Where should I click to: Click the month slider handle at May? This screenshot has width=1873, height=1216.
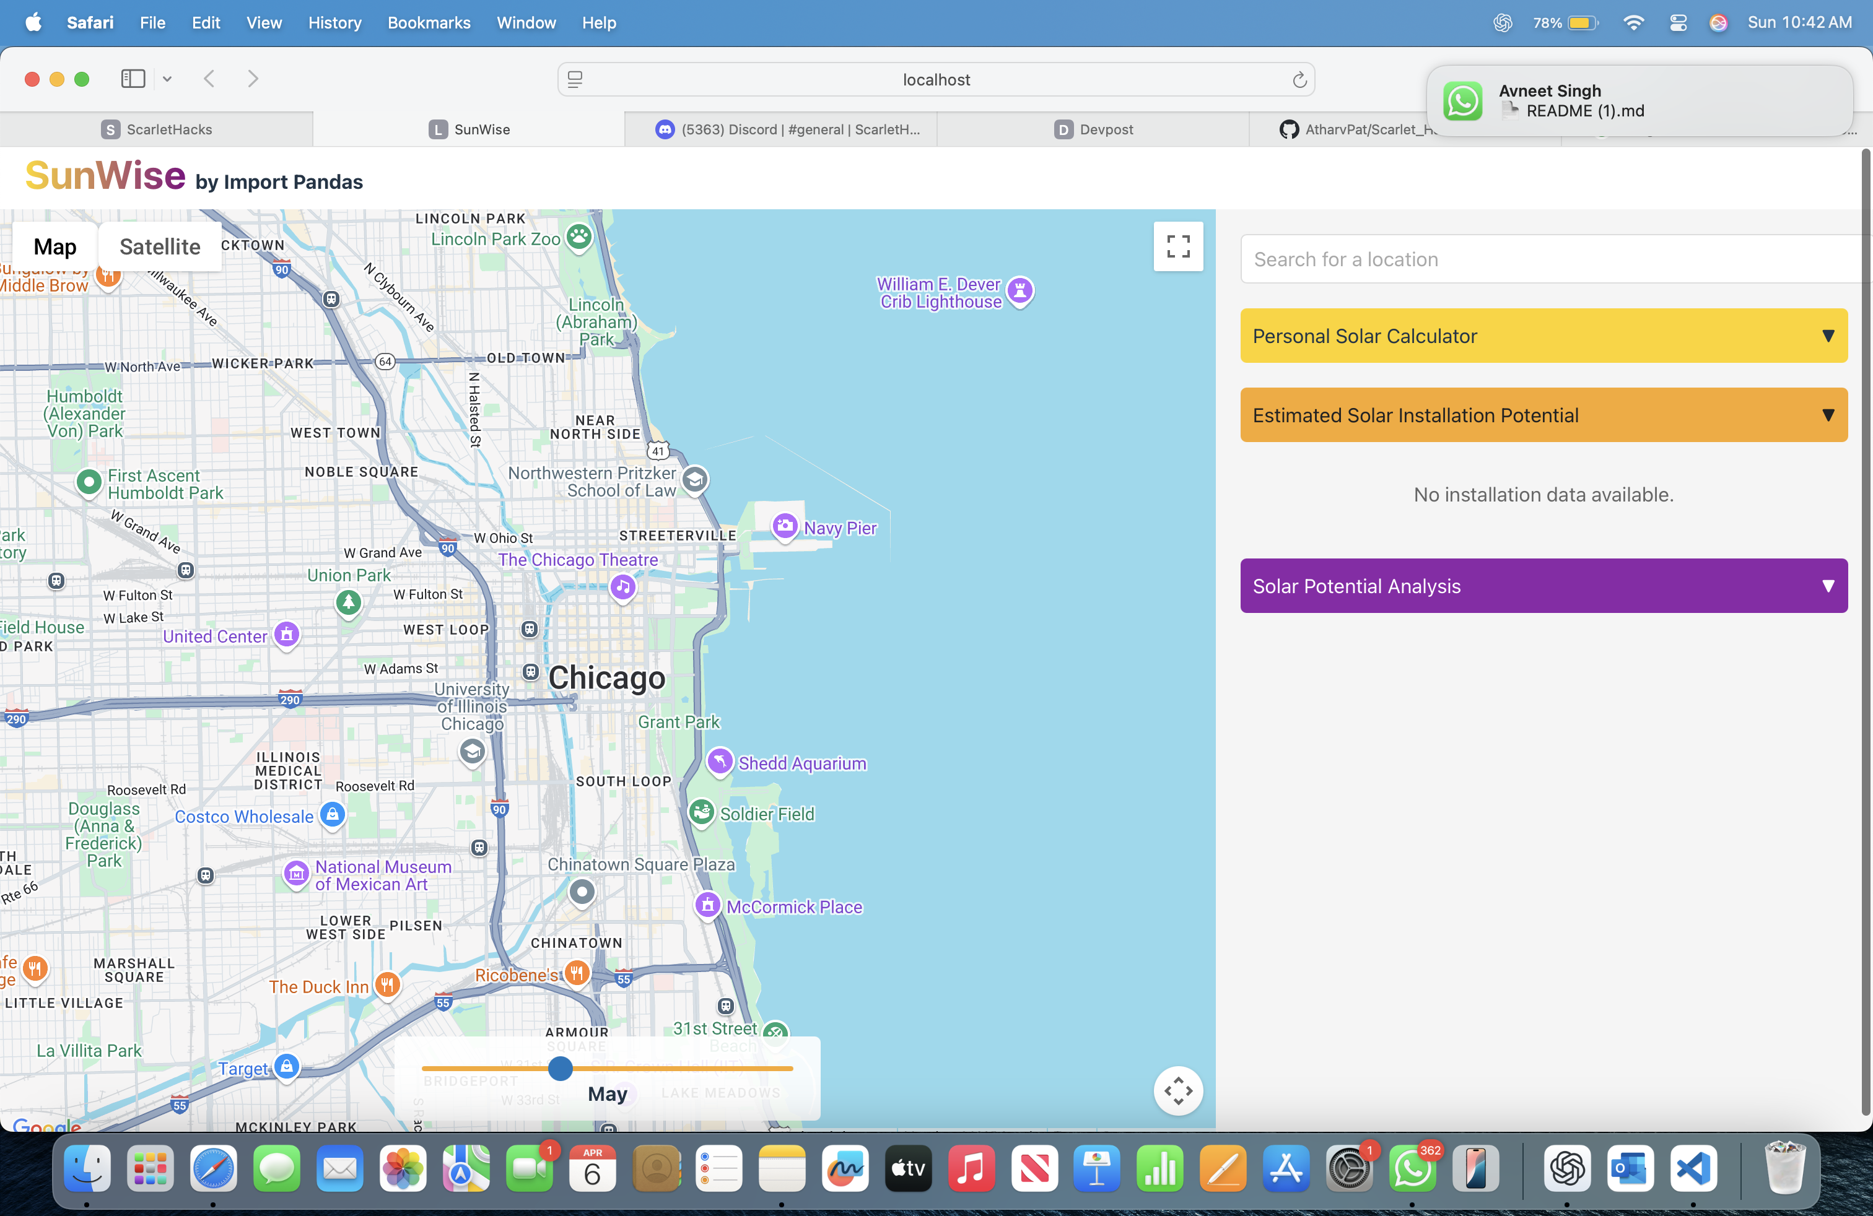coord(561,1068)
